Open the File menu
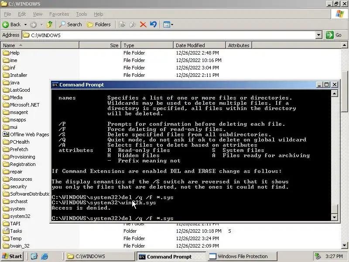The image size is (349, 262). click(x=7, y=14)
